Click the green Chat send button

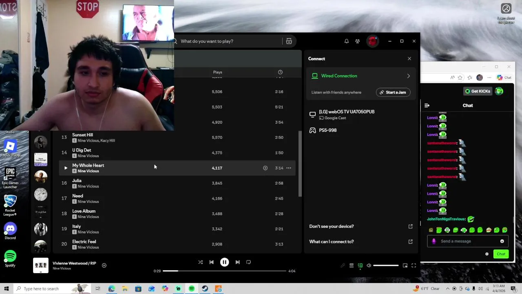click(501, 254)
